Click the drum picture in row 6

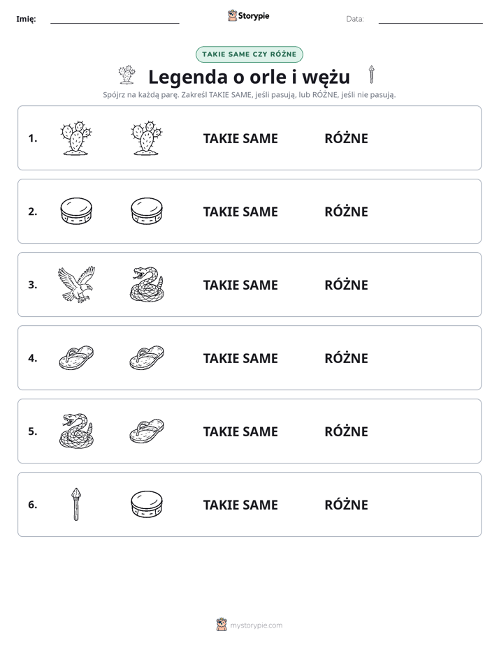(x=147, y=504)
